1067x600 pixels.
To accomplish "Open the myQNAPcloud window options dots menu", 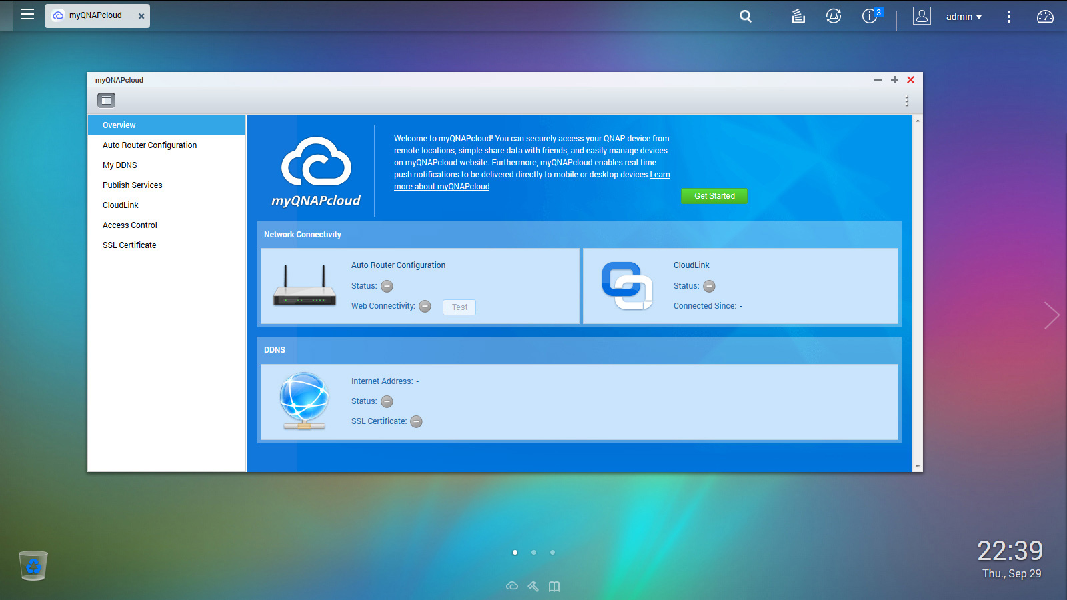I will click(906, 101).
